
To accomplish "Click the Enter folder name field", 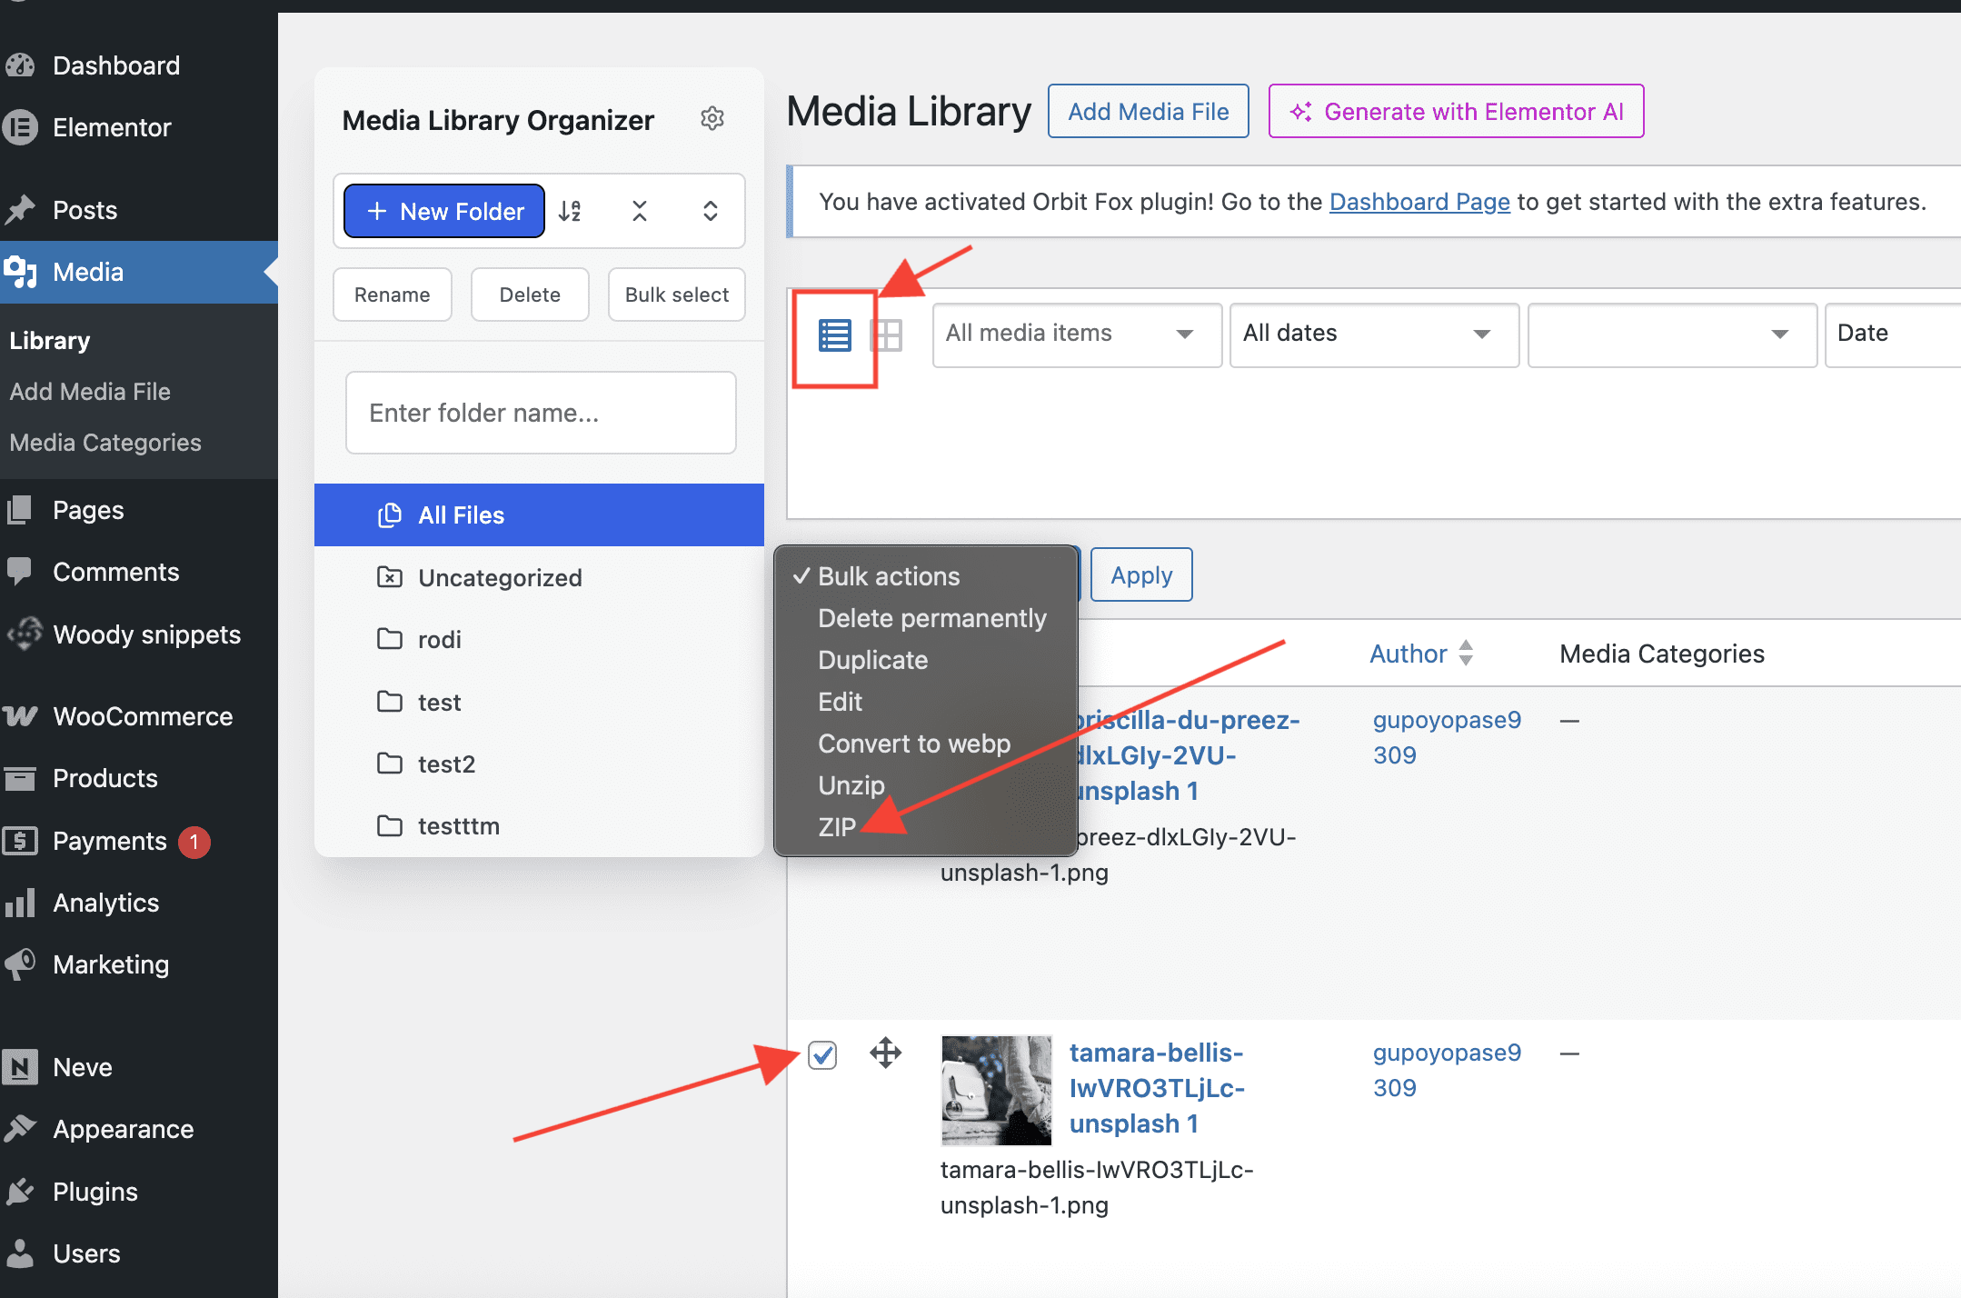I will click(x=541, y=413).
